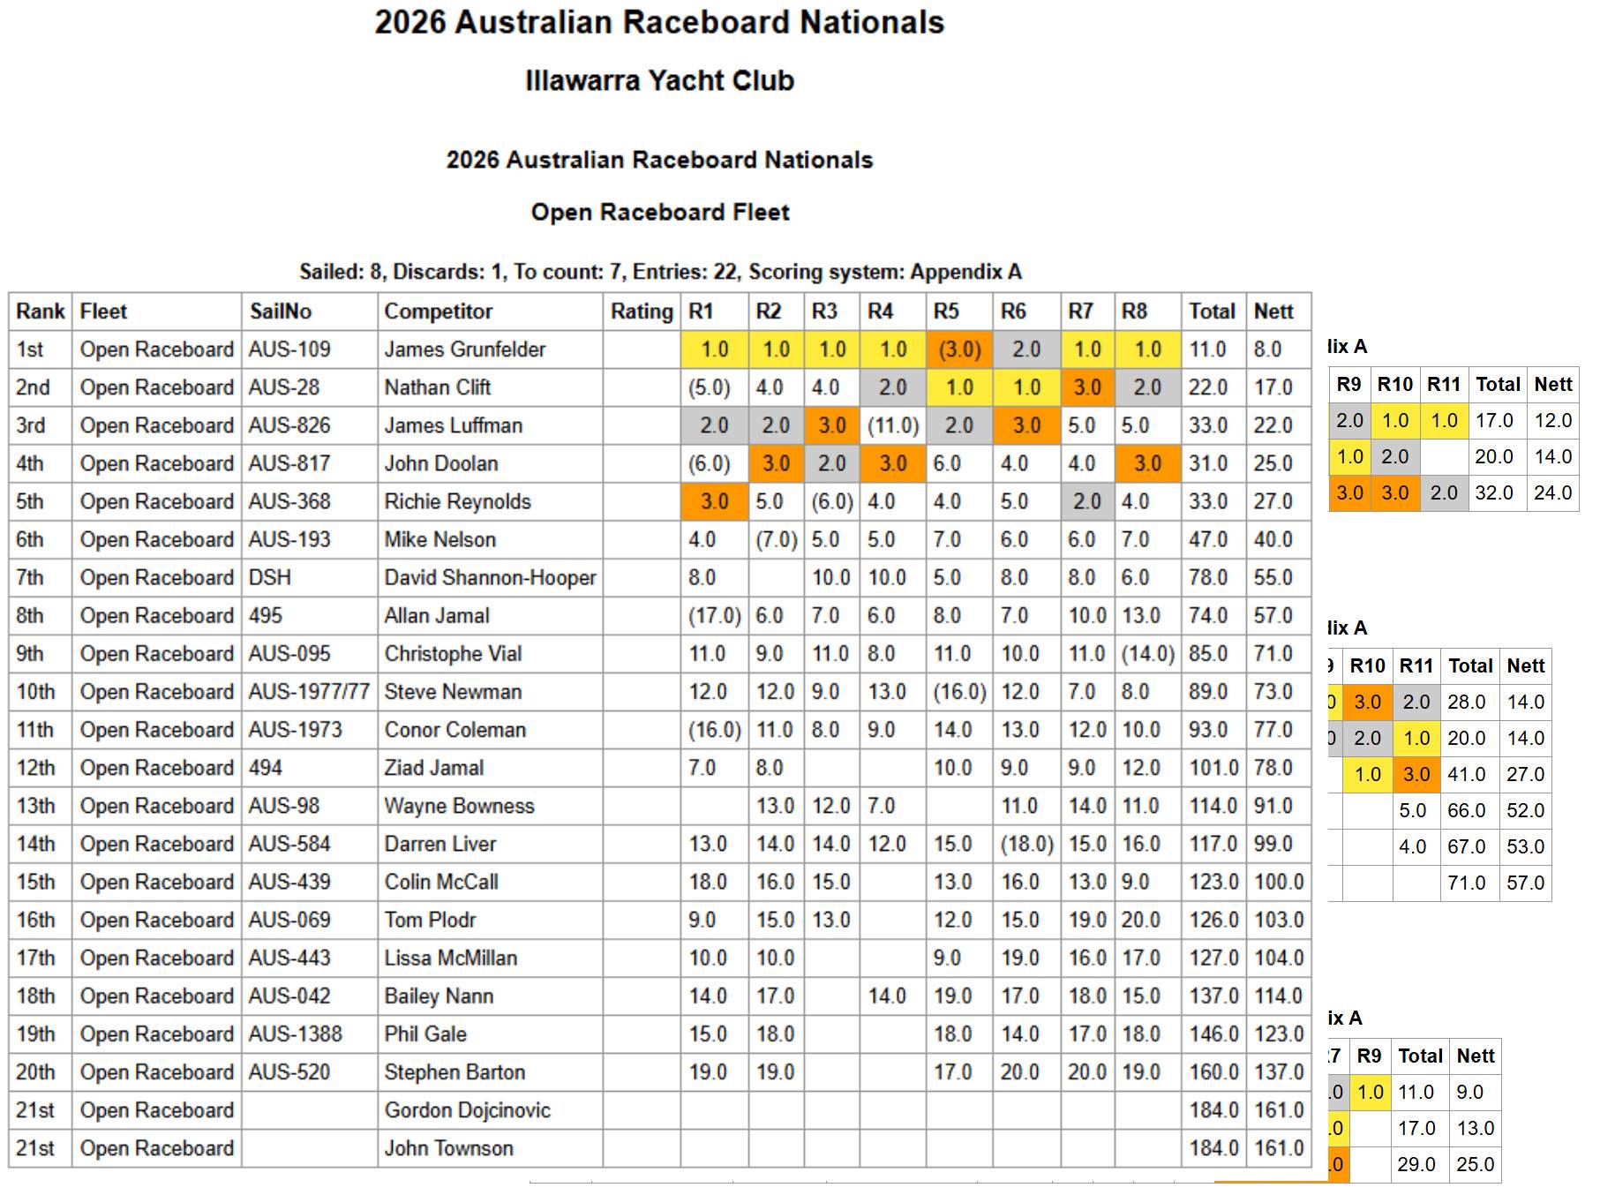1600x1195 pixels.
Task: Click the Open Raceboard Fleet subtitle
Action: coord(659,213)
